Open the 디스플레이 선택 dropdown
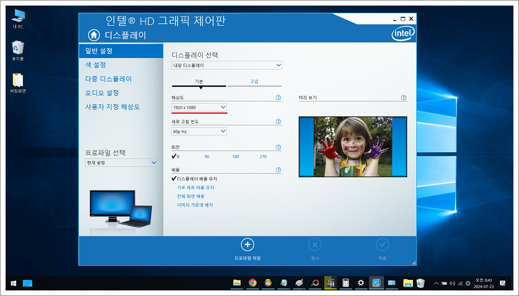519x296 pixels. pyautogui.click(x=227, y=65)
